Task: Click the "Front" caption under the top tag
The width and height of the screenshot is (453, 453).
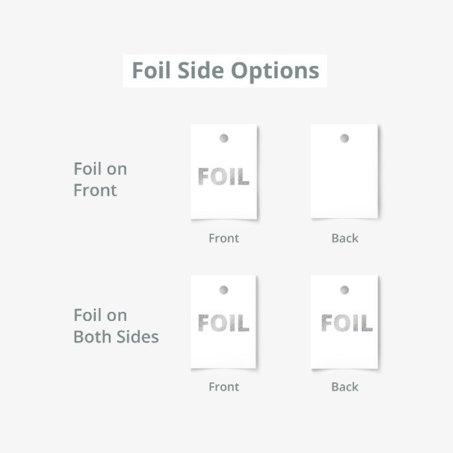Action: [224, 238]
